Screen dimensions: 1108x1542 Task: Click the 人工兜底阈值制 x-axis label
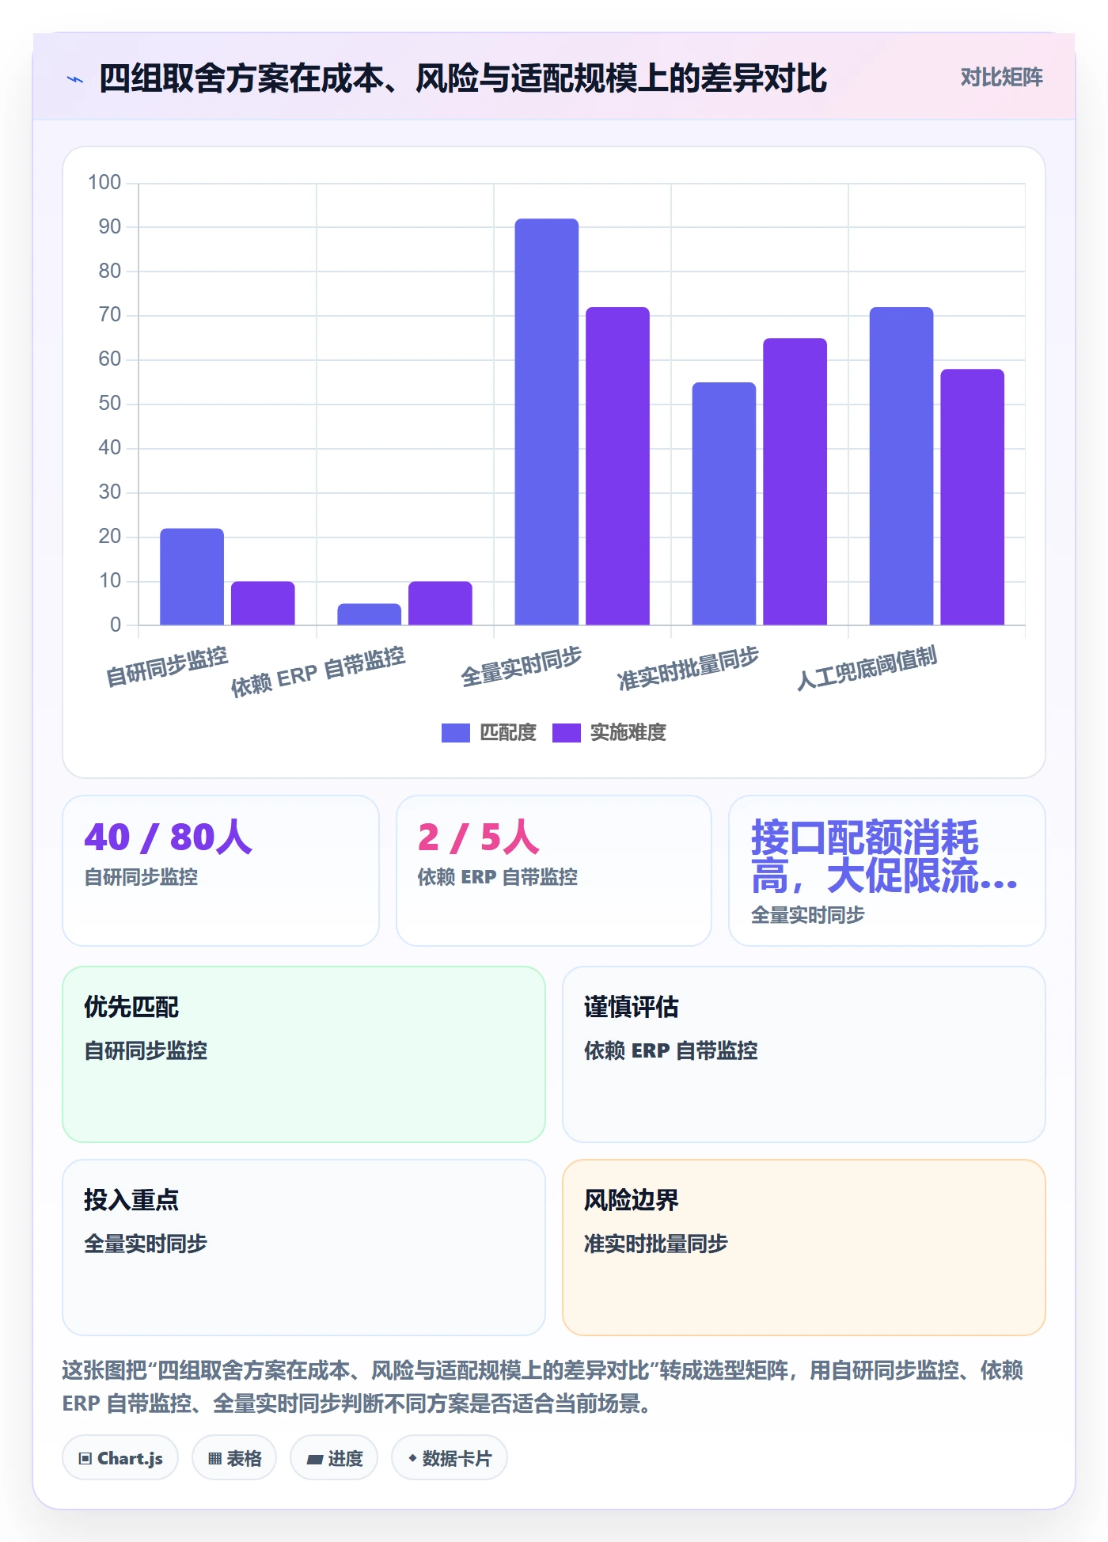point(867,669)
